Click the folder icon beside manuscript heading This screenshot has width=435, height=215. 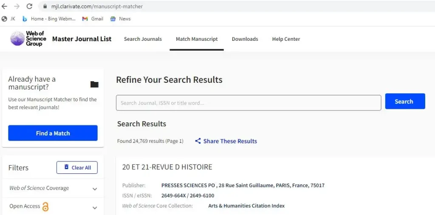pos(94,84)
